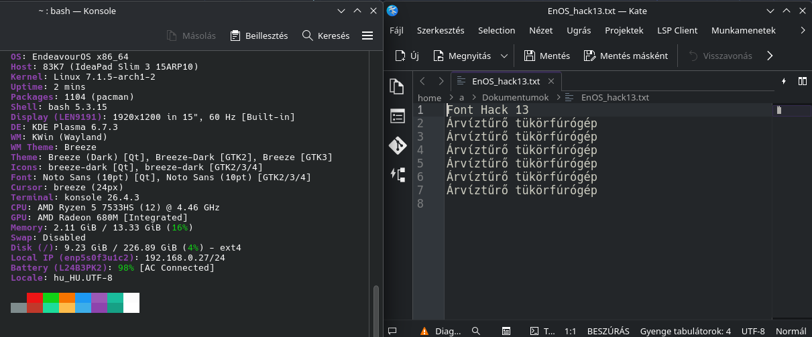Open the list panel icon in status bar
The height and width of the screenshot is (337, 812).
pos(505,331)
